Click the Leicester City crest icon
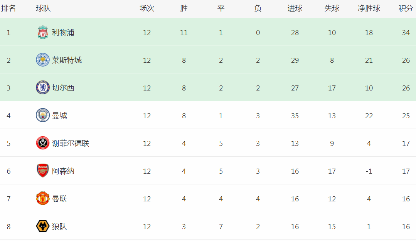 pyautogui.click(x=43, y=60)
